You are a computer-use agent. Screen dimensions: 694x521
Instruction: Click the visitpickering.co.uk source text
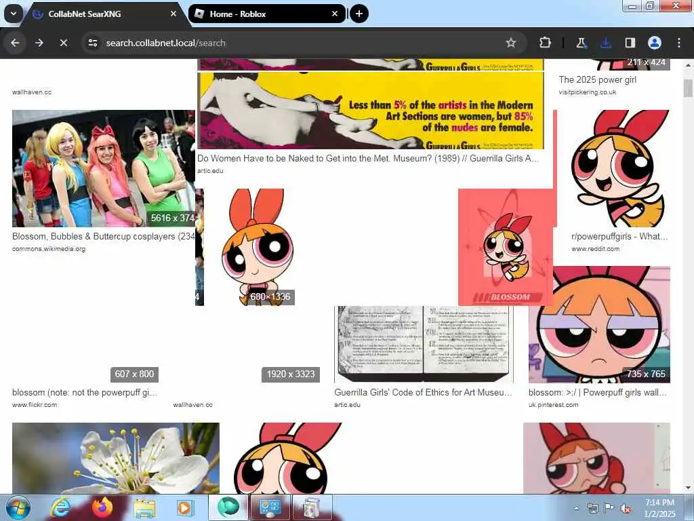tap(588, 92)
